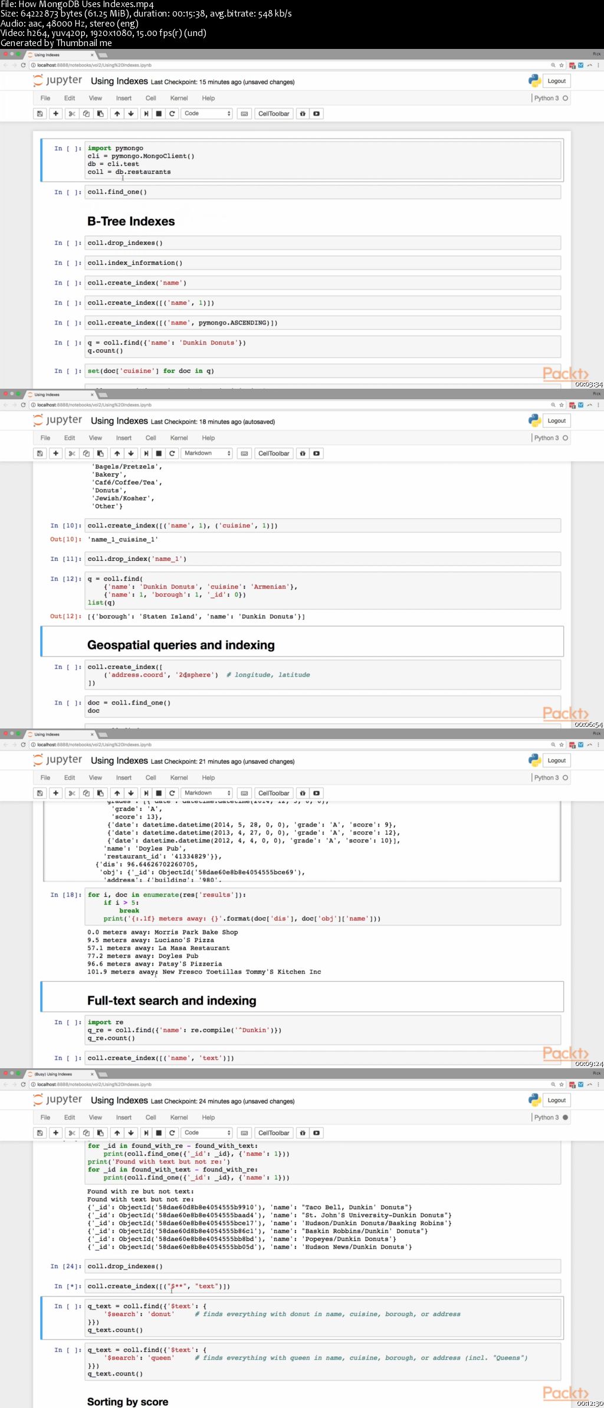The height and width of the screenshot is (1408, 604).
Task: Open the Insert menu in the 00:06:54 frame
Action: 124,438
